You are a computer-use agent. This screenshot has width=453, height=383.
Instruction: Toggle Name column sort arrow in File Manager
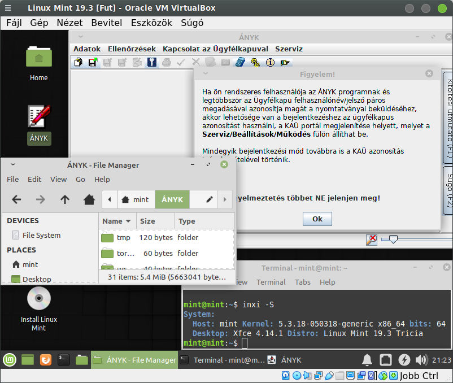coord(128,221)
